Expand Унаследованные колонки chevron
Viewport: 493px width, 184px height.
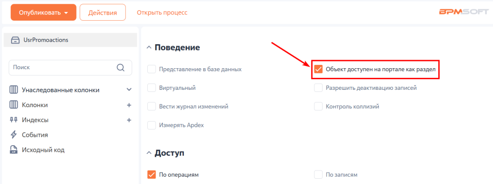pos(129,90)
